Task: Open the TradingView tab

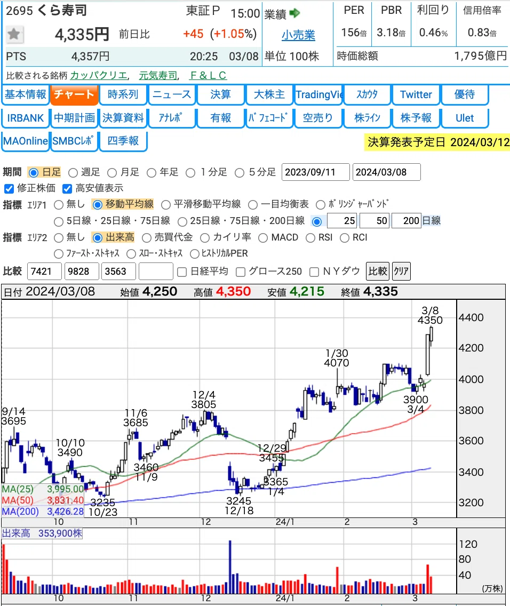Action: pos(318,95)
